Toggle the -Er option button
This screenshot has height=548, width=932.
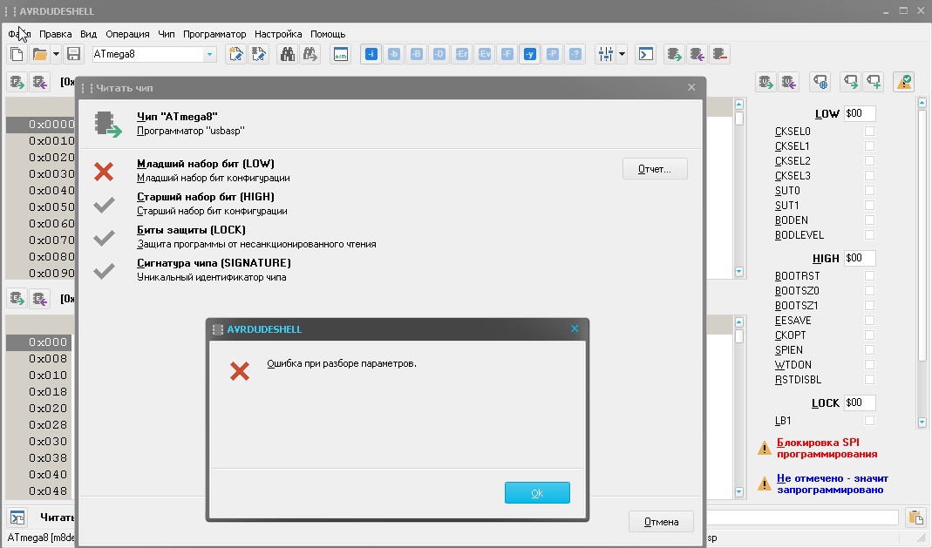pyautogui.click(x=461, y=54)
